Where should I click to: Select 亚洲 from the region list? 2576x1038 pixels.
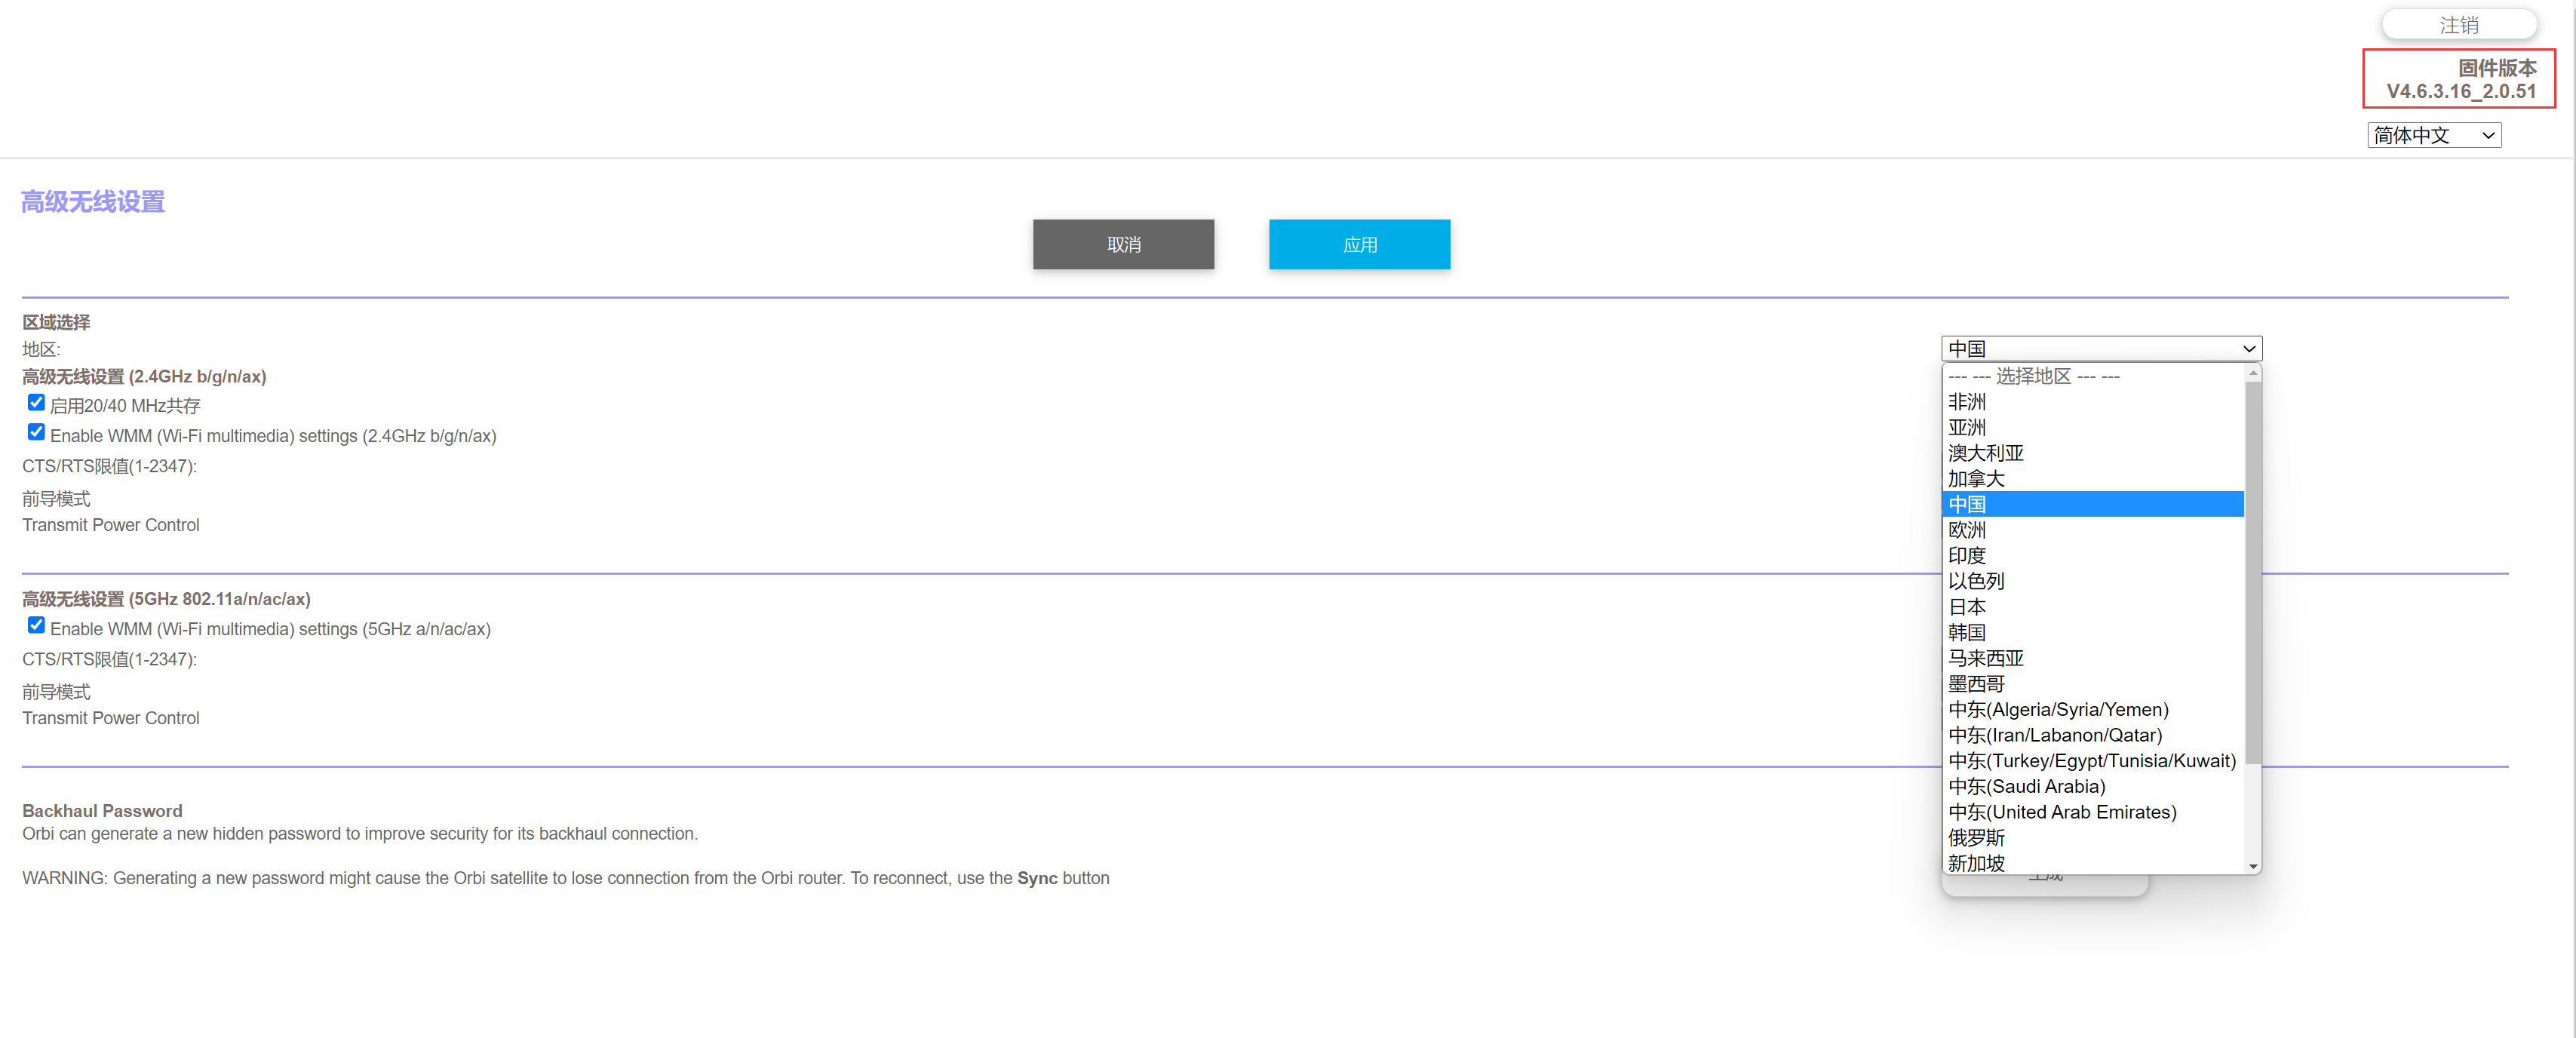[x=1967, y=428]
